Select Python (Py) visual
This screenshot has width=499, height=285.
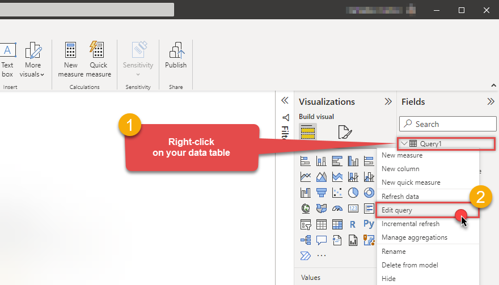(x=369, y=224)
